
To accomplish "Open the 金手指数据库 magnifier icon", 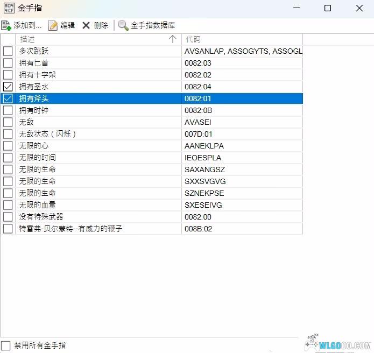I will (x=123, y=25).
